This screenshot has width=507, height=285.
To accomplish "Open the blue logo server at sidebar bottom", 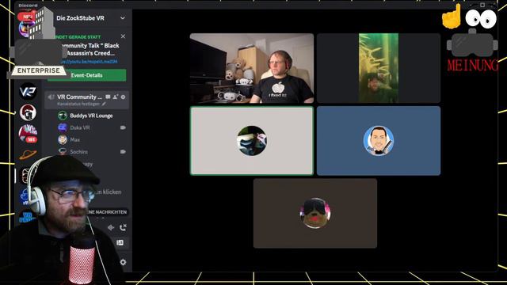I will pyautogui.click(x=26, y=217).
